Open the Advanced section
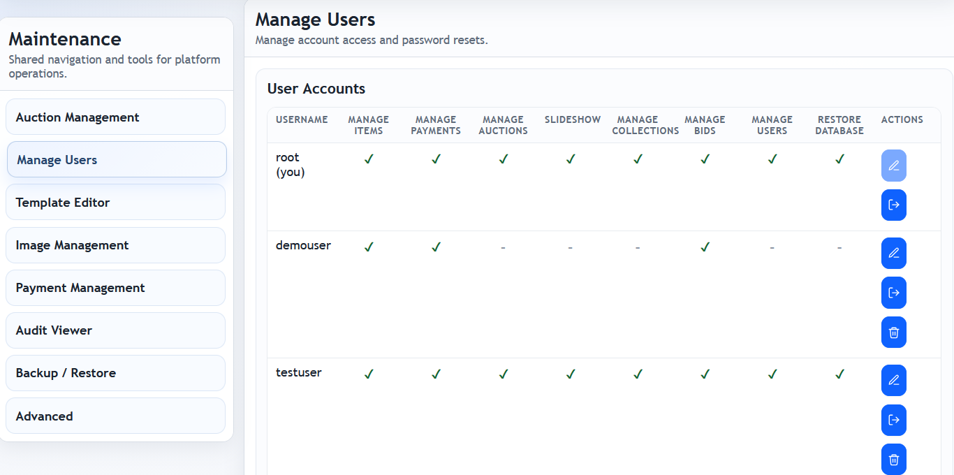This screenshot has width=954, height=475. tap(115, 416)
